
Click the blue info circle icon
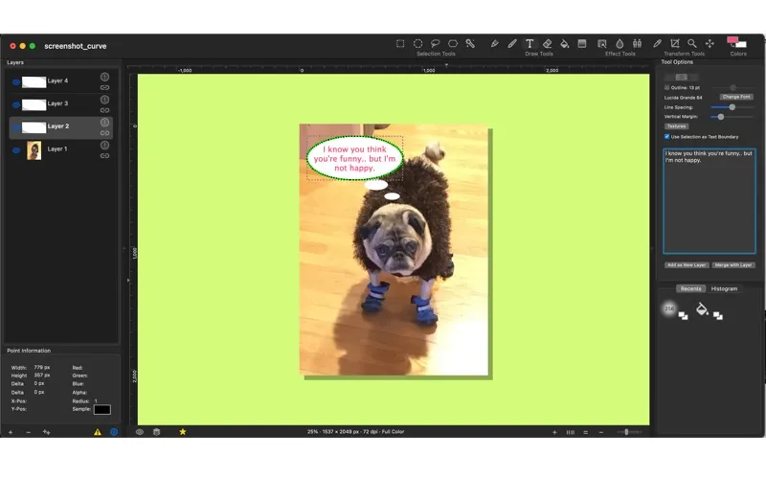pyautogui.click(x=114, y=432)
